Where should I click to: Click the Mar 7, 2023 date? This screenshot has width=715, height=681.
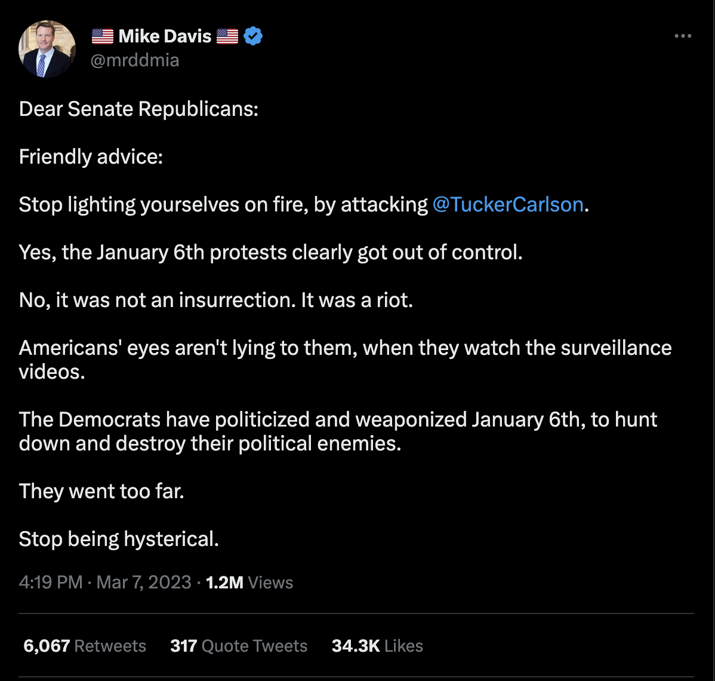[x=143, y=582]
